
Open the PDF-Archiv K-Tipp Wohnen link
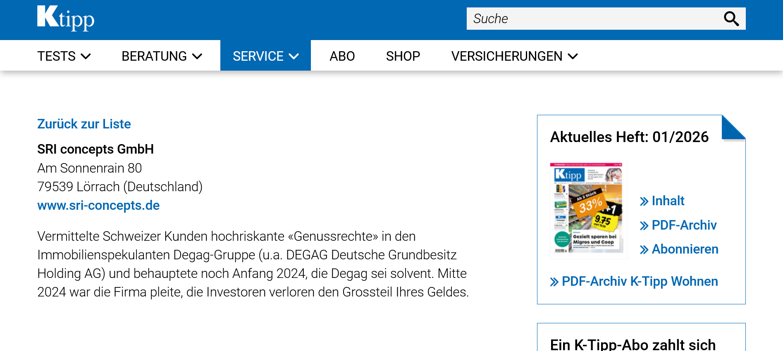click(640, 281)
